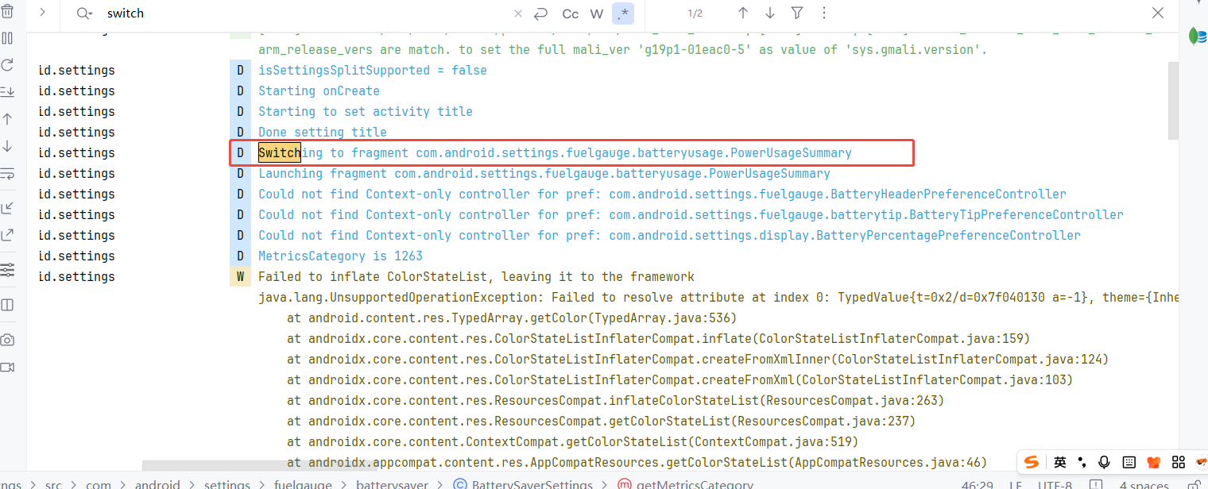Click the 'batterysaver' breadcrumb
The height and width of the screenshot is (489, 1208).
coord(392,483)
